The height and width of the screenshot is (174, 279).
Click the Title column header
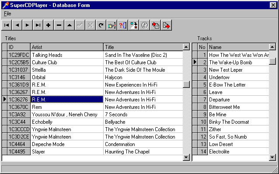point(143,47)
